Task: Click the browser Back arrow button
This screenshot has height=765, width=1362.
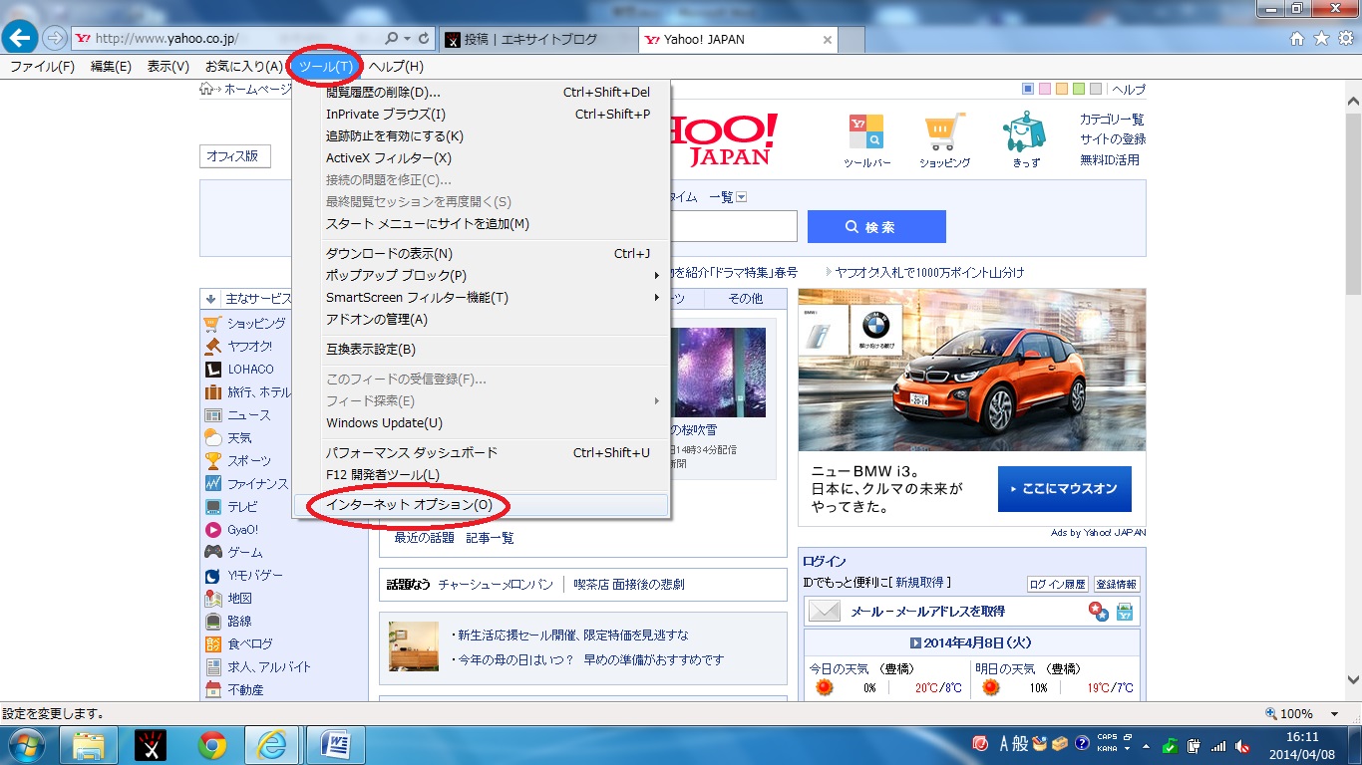Action: (x=21, y=39)
